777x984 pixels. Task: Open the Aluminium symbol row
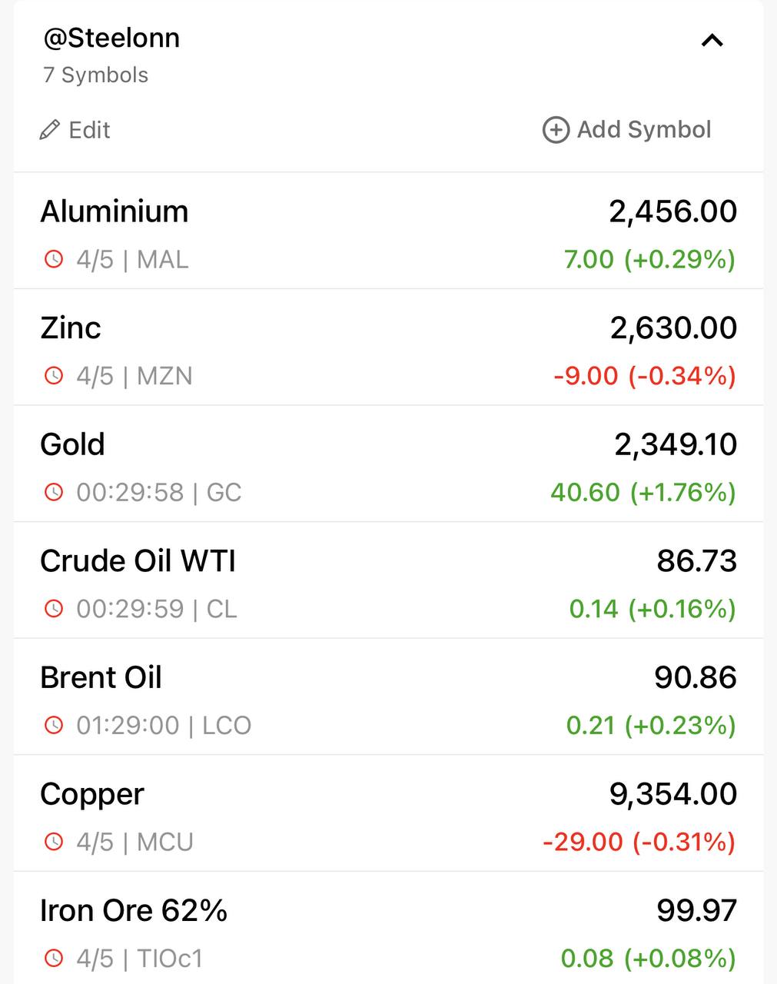coord(388,231)
